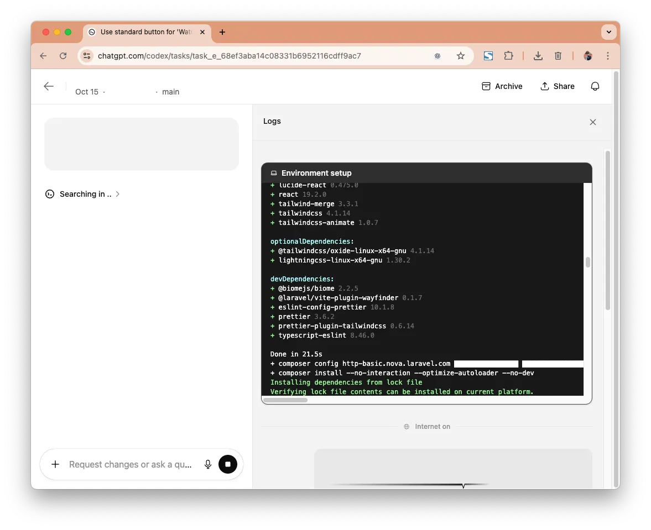
Task: Click the back arrow in the task header
Action: pyautogui.click(x=49, y=86)
